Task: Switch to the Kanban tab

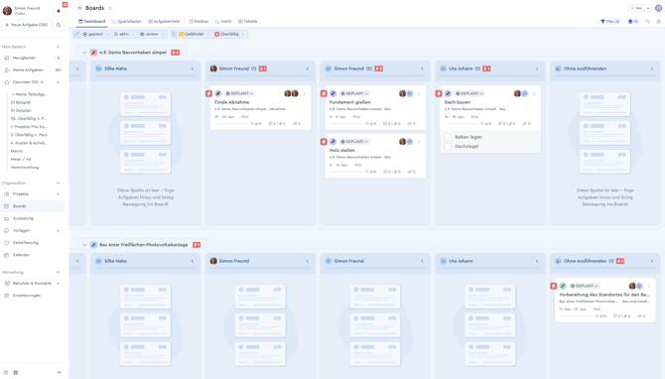Action: tap(199, 22)
